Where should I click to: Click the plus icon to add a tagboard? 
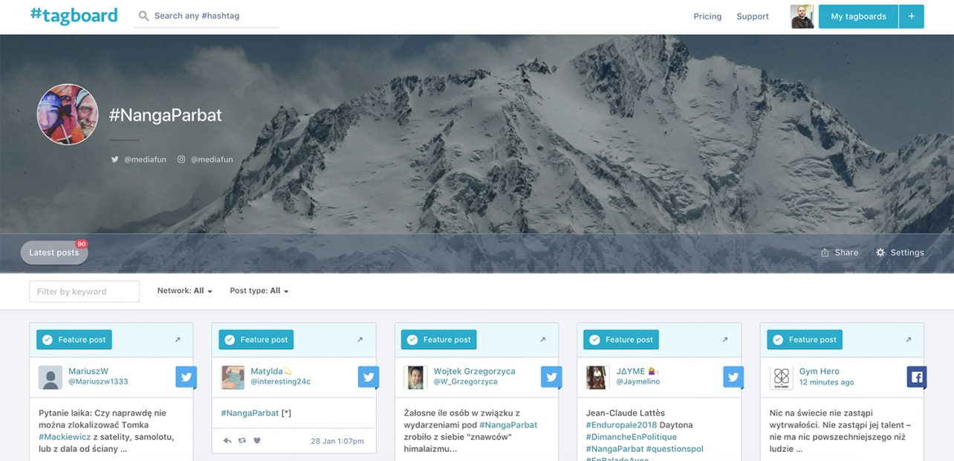(911, 16)
